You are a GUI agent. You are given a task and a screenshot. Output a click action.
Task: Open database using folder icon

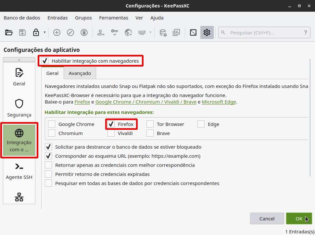pyautogui.click(x=9, y=32)
